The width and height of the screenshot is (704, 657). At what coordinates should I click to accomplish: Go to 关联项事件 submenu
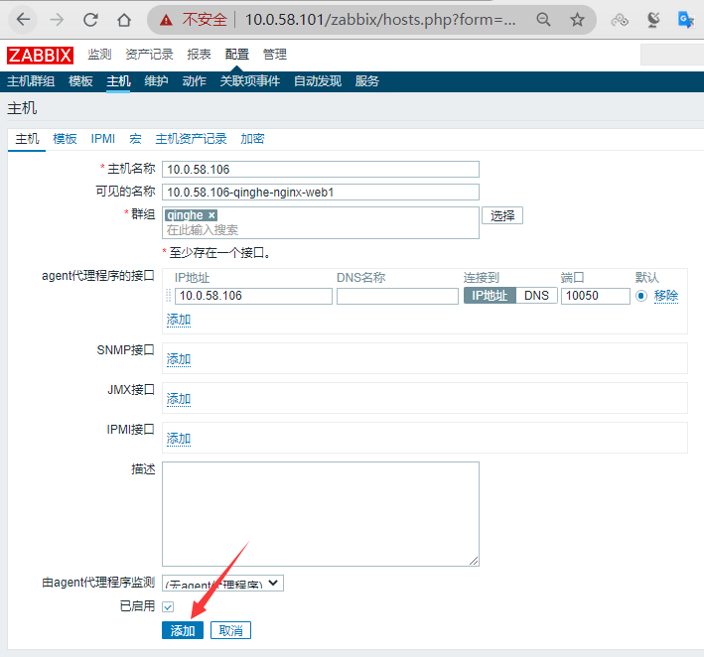coord(249,81)
